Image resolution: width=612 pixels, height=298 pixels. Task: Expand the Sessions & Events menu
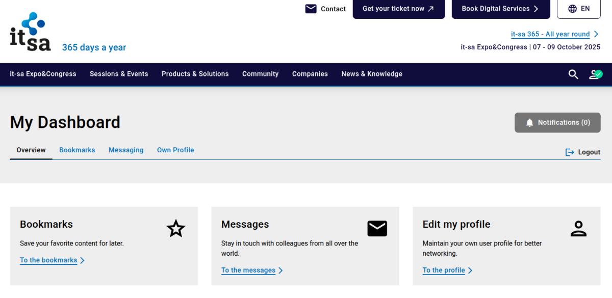point(119,74)
